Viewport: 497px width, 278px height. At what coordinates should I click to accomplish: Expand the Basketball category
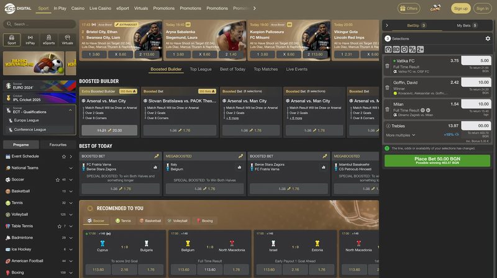point(71,191)
